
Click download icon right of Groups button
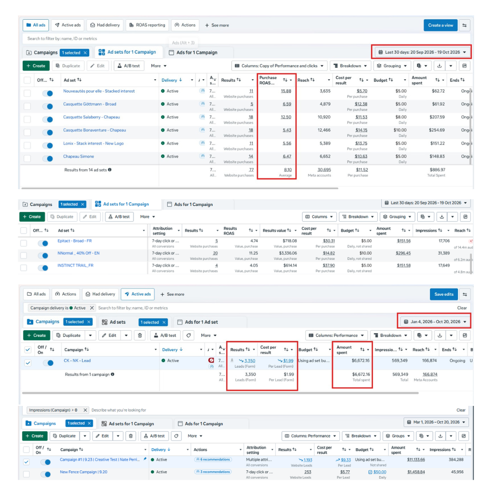click(x=441, y=436)
